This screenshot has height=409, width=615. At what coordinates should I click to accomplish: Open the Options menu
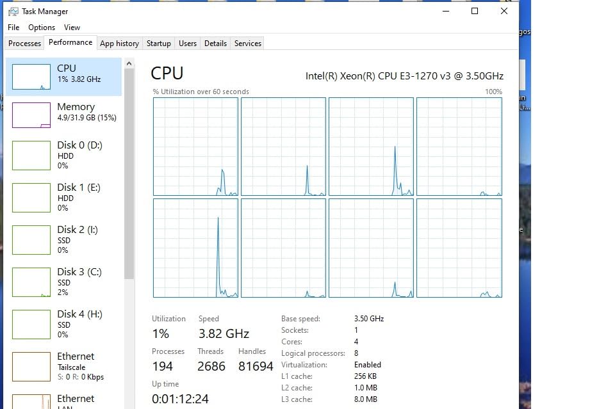[x=42, y=28]
